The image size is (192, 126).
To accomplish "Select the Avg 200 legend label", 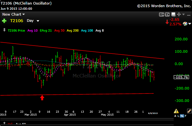I will [x=73, y=31].
